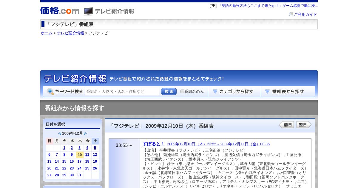Select December 27 in calendar
358x188 pixels.
49,175
